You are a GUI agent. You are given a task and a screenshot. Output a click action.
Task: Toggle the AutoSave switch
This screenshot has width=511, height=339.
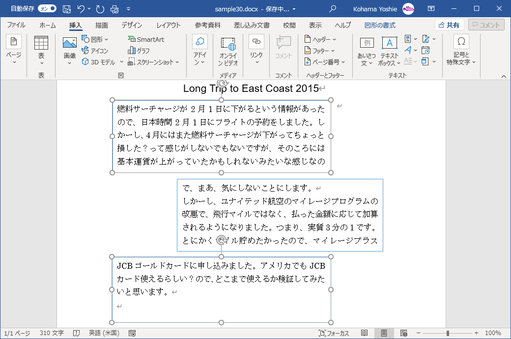point(47,9)
